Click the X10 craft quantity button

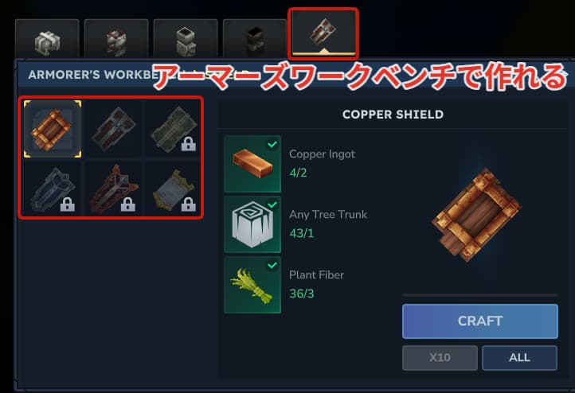click(x=440, y=357)
